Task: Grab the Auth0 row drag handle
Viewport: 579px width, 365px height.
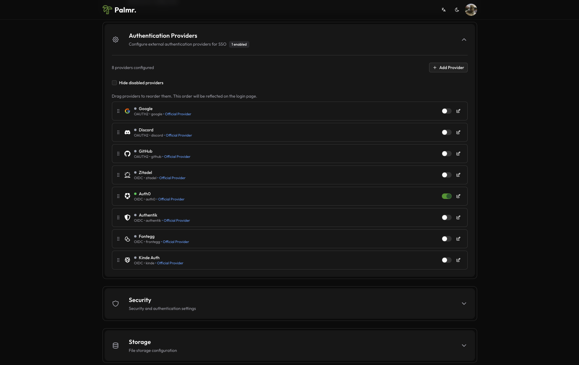Action: (x=118, y=196)
